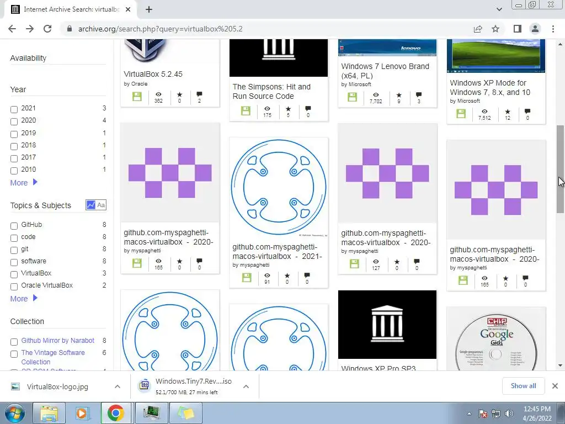The height and width of the screenshot is (424, 565).
Task: Open The Simpsons: Hit and Run Source Code
Action: click(x=271, y=91)
